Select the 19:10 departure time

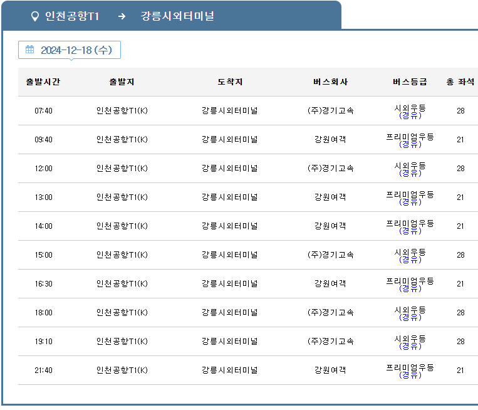(x=43, y=342)
